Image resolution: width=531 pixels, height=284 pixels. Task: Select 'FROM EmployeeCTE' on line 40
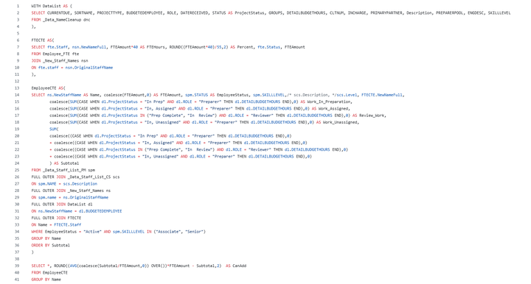tap(49, 272)
